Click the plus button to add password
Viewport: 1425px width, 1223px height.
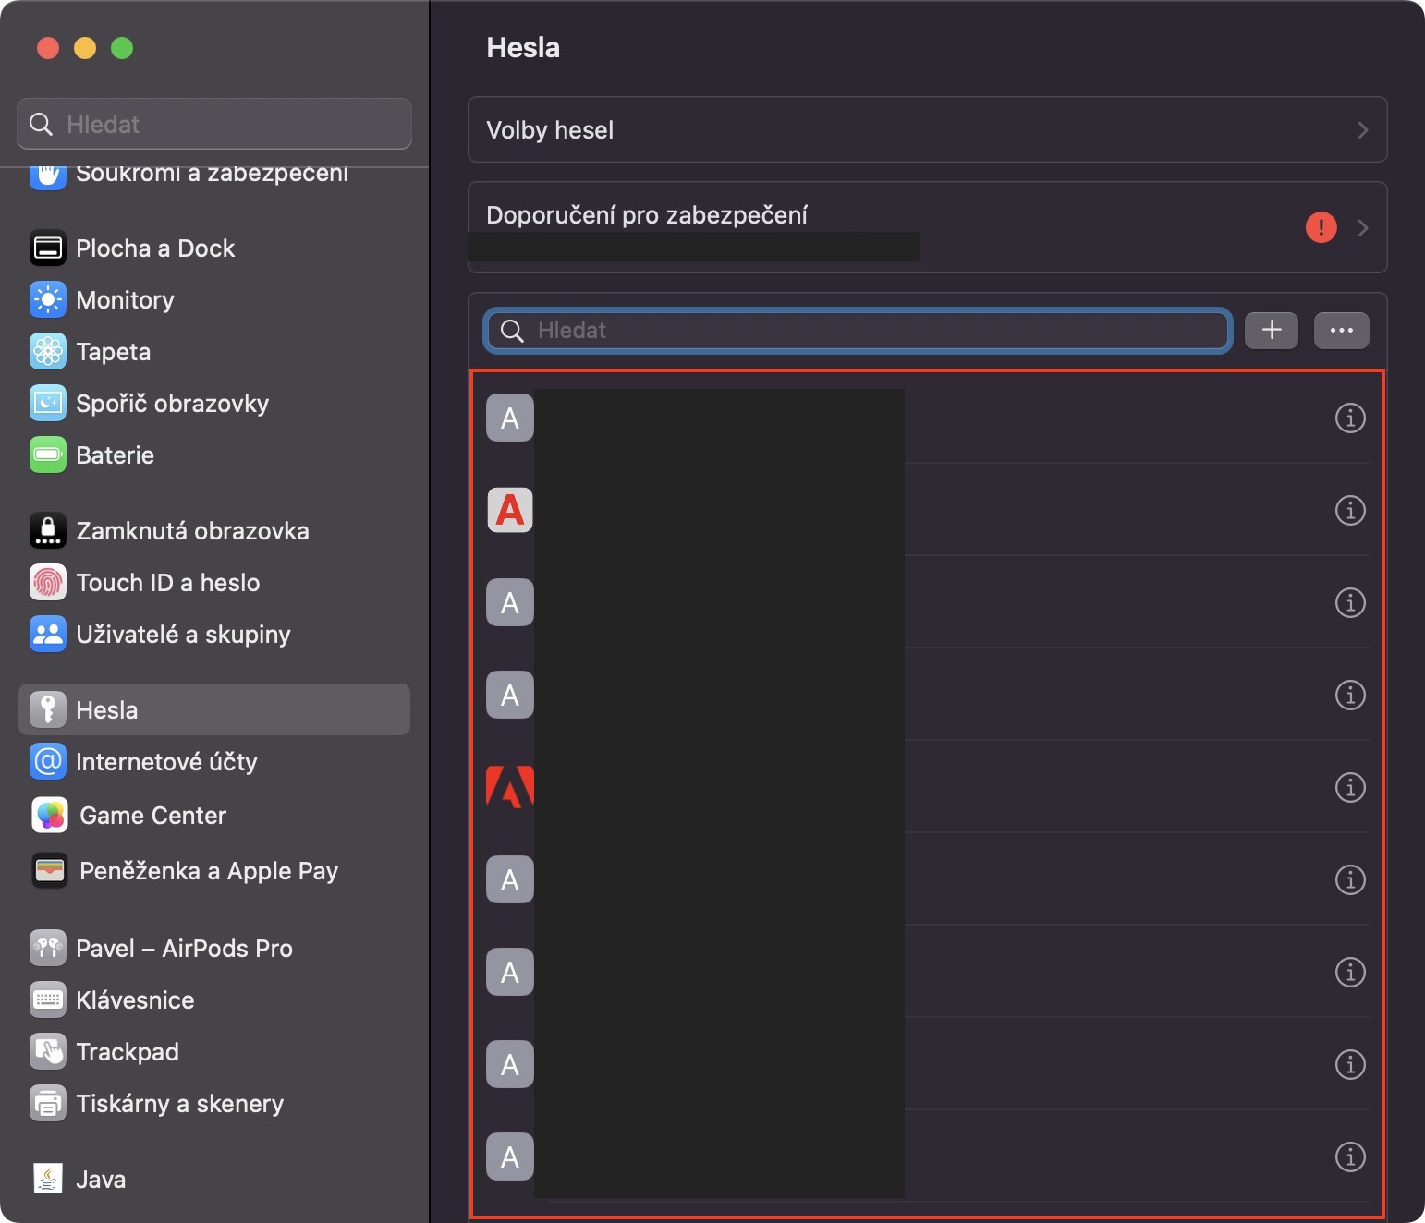1271,330
